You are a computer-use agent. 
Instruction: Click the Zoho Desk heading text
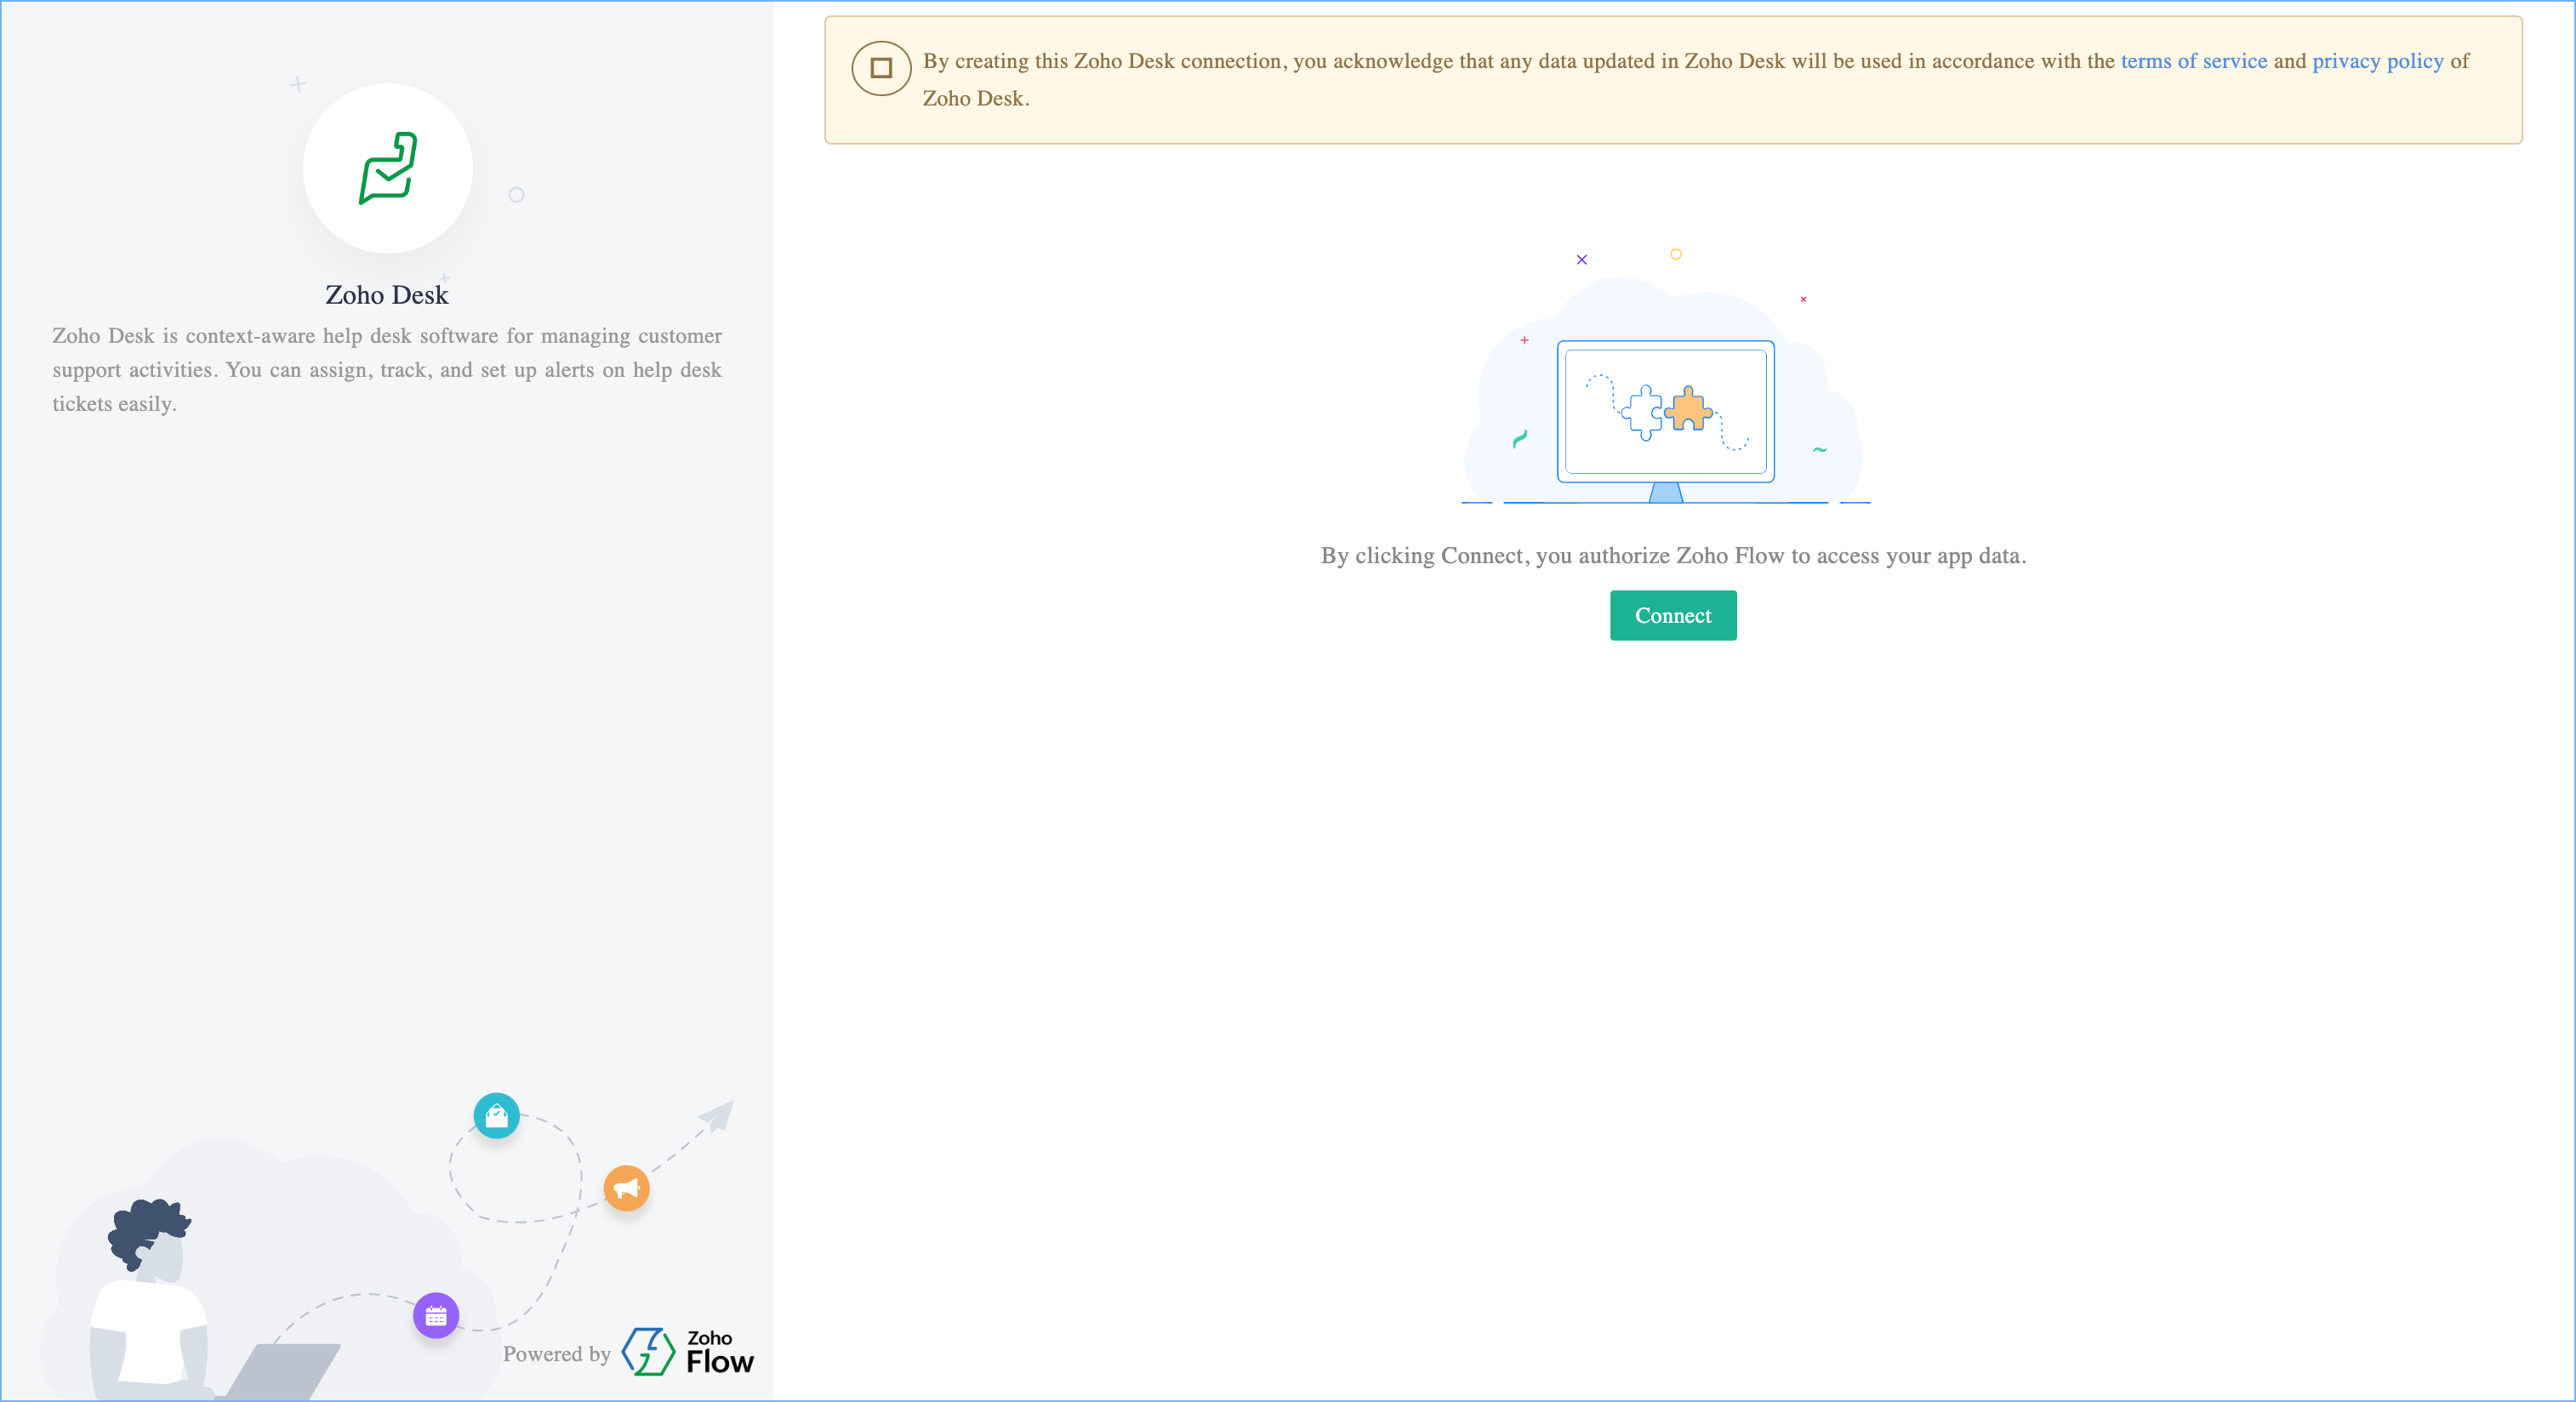(x=387, y=295)
